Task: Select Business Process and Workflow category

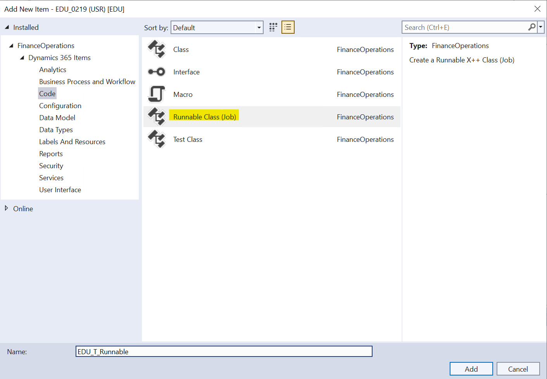Action: pos(87,82)
